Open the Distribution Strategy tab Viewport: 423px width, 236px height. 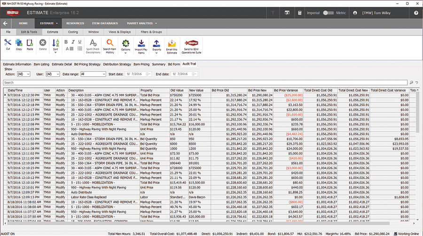click(x=117, y=64)
